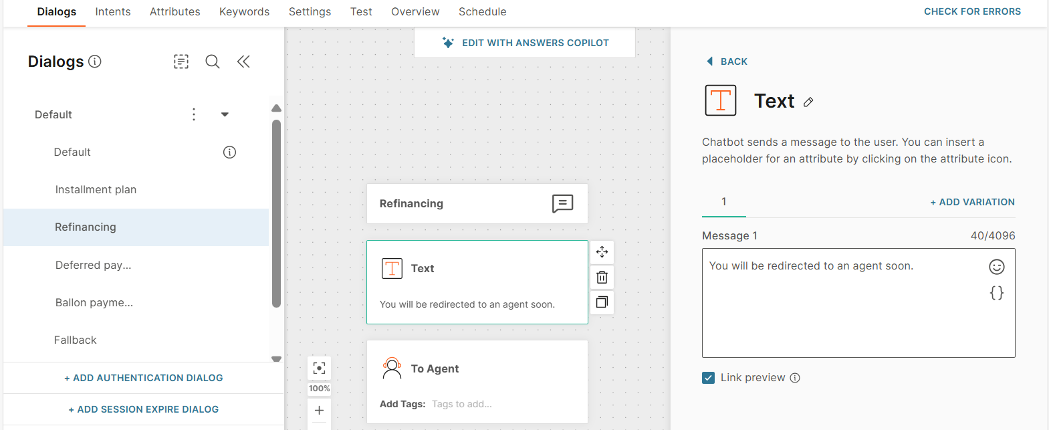Click the info icon next to Dialogs heading

pos(95,62)
